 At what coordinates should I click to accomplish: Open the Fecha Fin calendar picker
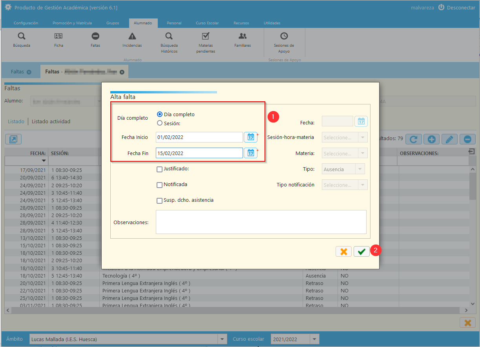pyautogui.click(x=250, y=153)
